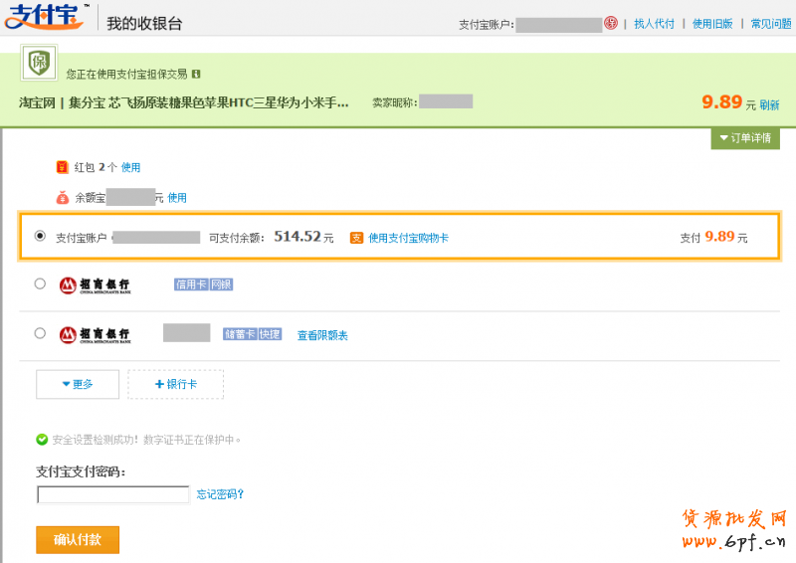
Task: Click the info icon after 担保交易 text
Action: pos(196,74)
